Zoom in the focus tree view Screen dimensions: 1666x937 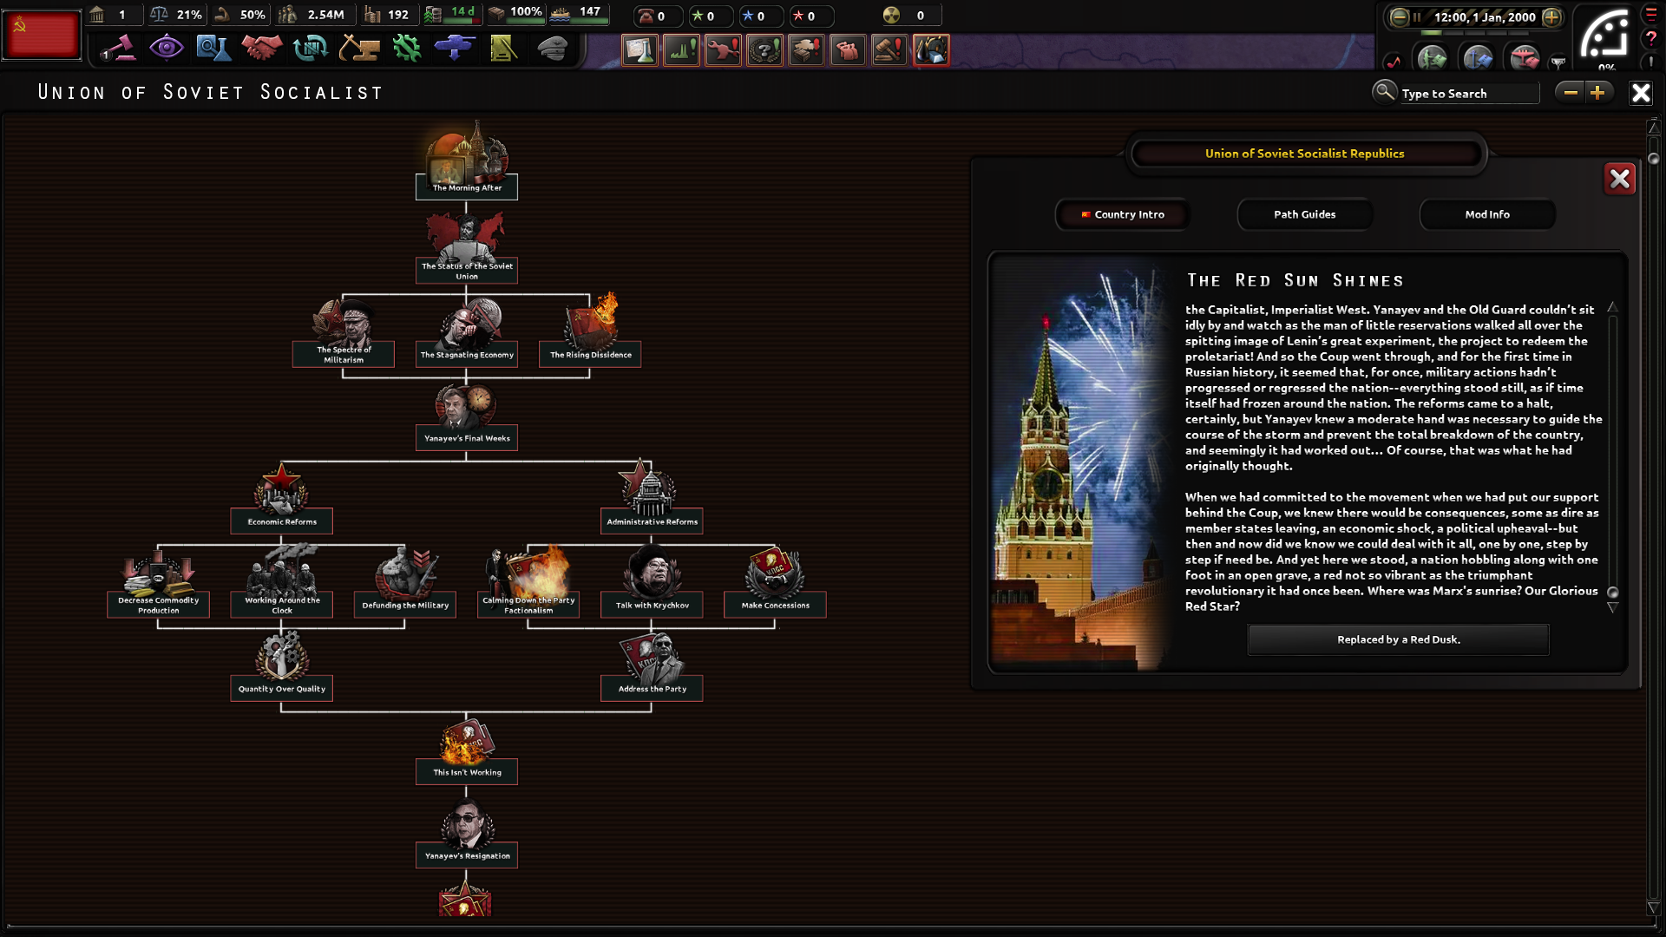pos(1597,93)
